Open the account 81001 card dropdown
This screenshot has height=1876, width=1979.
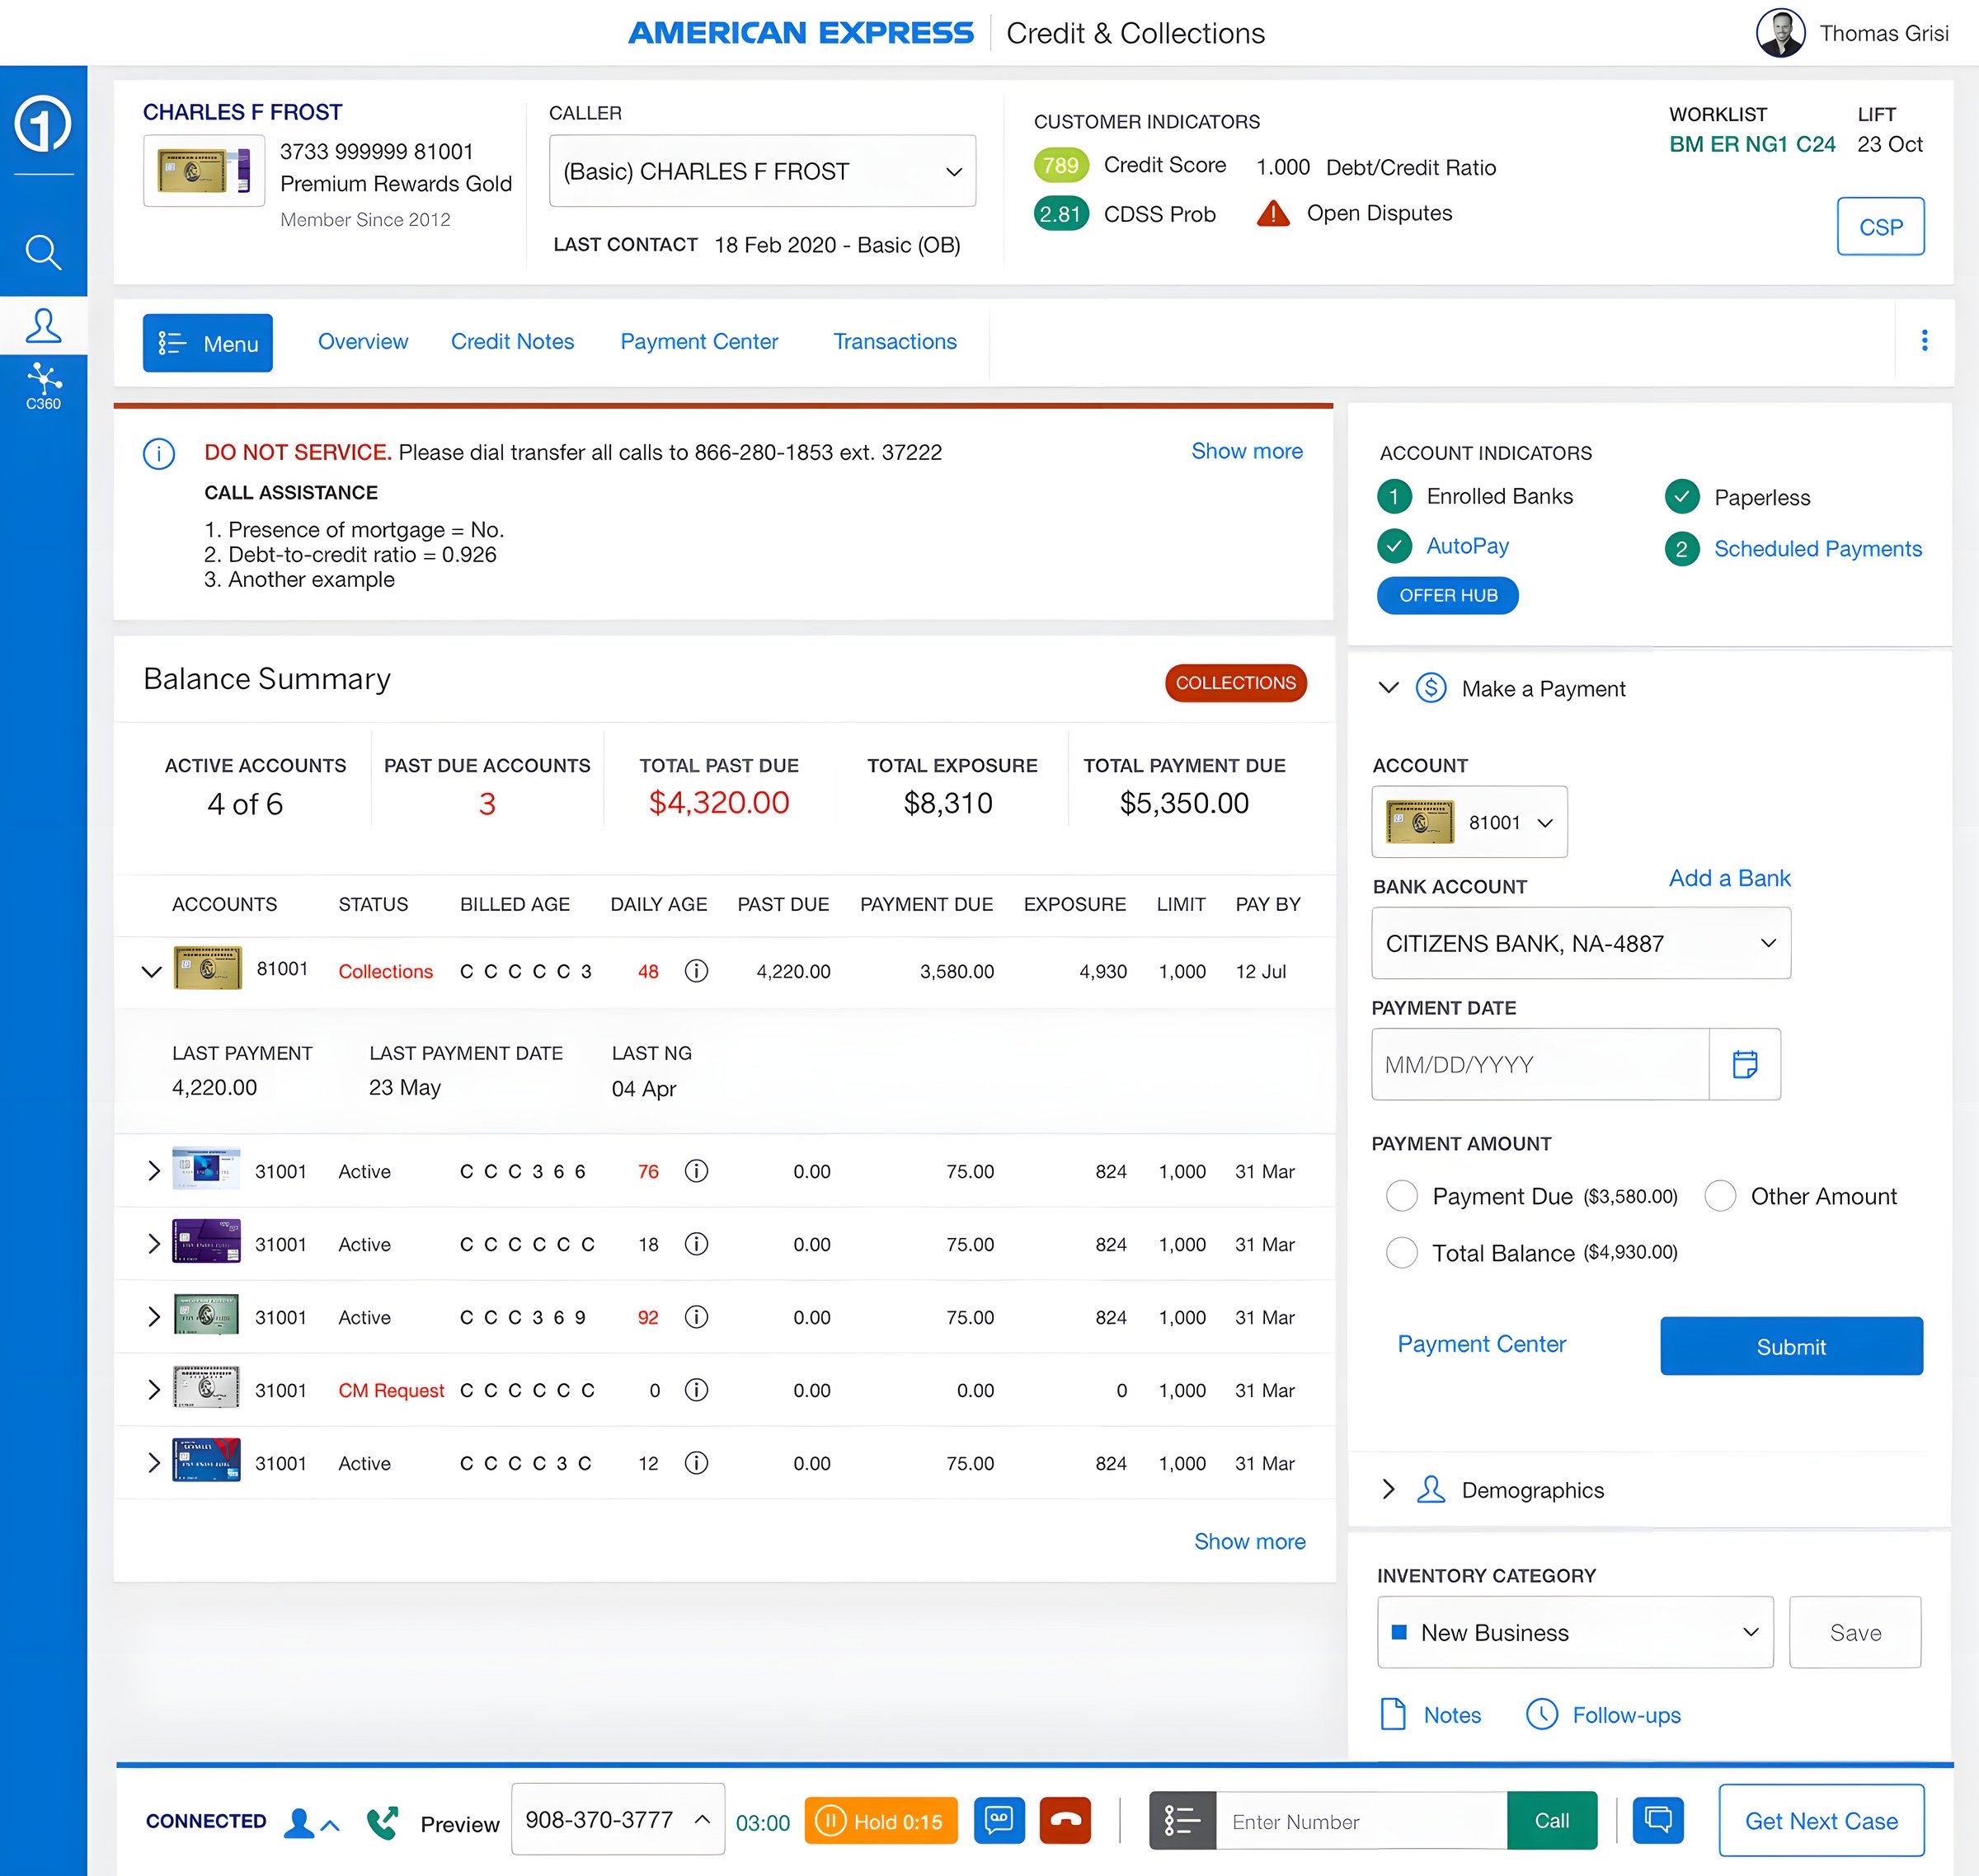[1469, 822]
